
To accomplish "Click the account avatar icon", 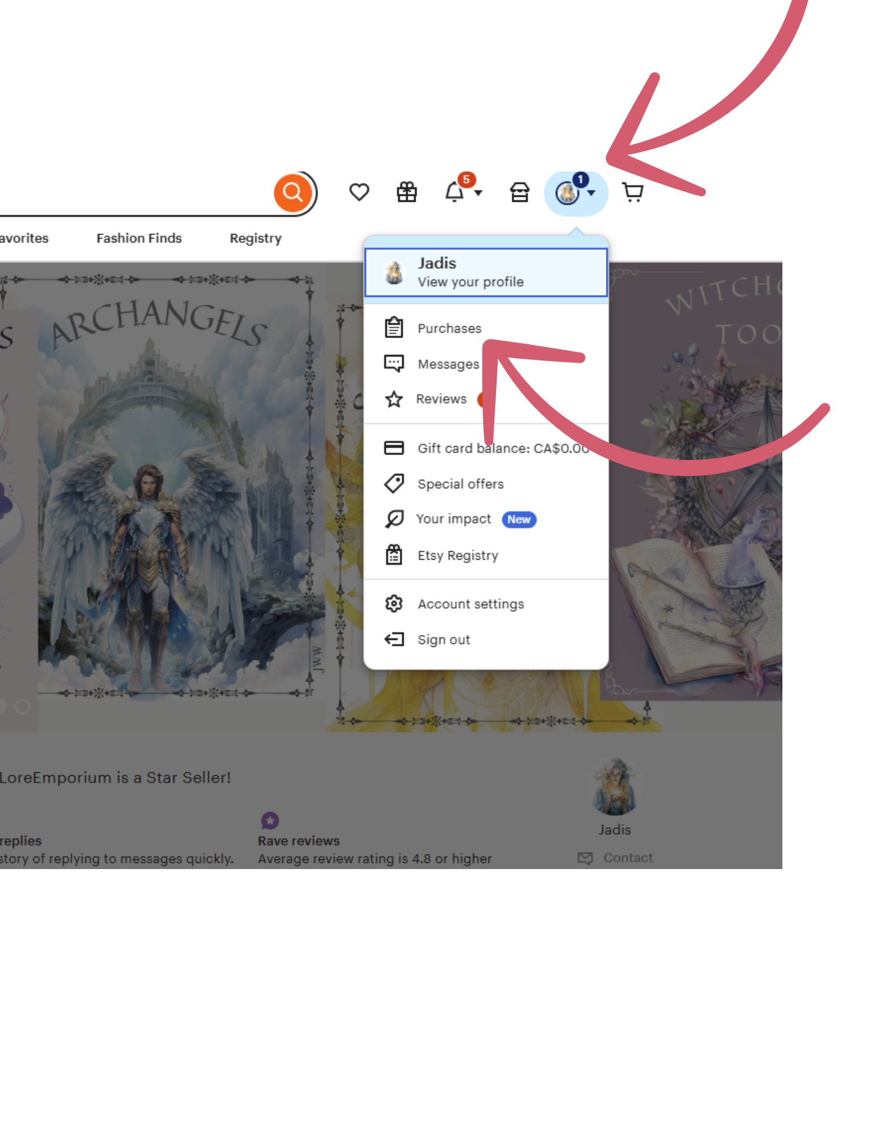I will [567, 193].
